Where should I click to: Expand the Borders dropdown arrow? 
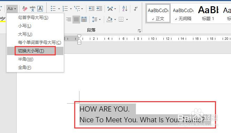(x=127, y=19)
